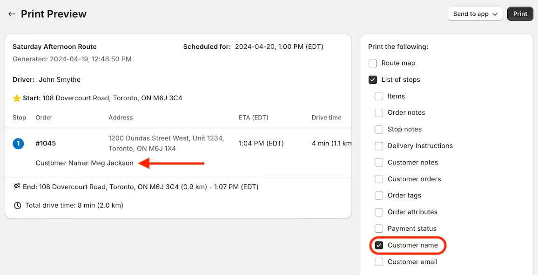Screen dimensions: 538x275
Task: Click the Print Preview page heading
Action: (54, 14)
